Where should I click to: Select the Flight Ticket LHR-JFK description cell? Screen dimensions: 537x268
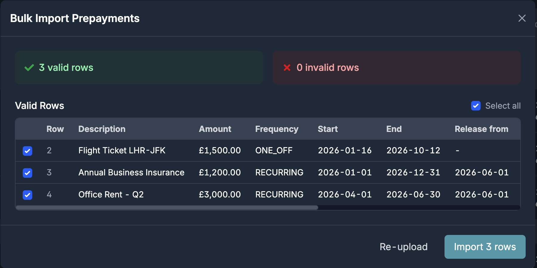coord(122,150)
